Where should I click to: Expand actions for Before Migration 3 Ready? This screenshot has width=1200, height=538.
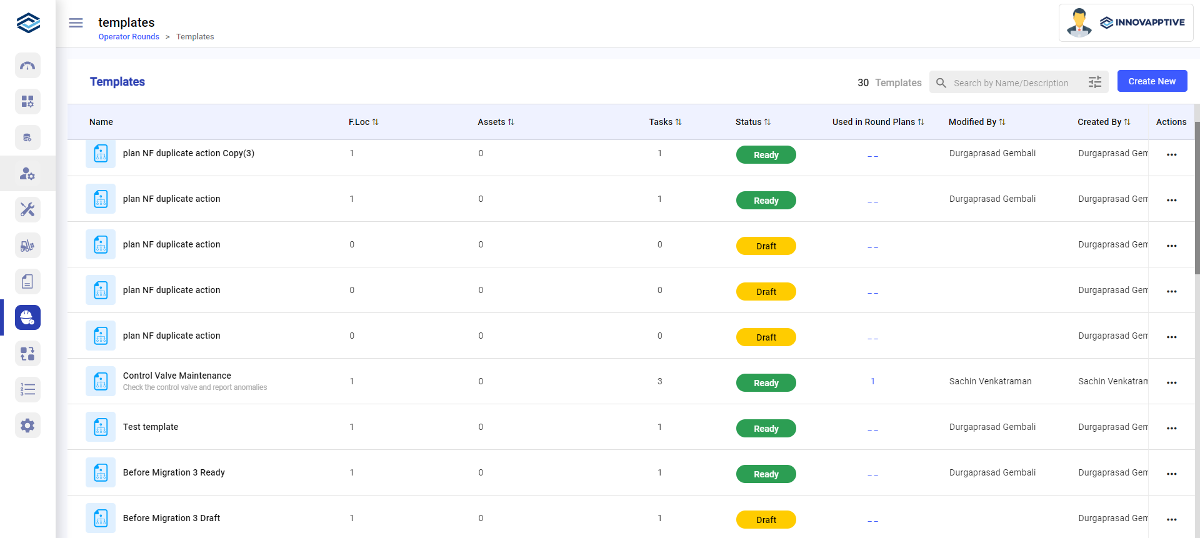(1171, 474)
